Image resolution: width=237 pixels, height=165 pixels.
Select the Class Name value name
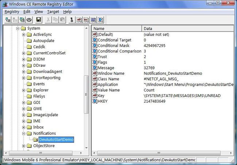(108, 79)
